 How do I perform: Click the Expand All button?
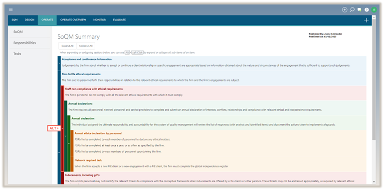coord(67,46)
